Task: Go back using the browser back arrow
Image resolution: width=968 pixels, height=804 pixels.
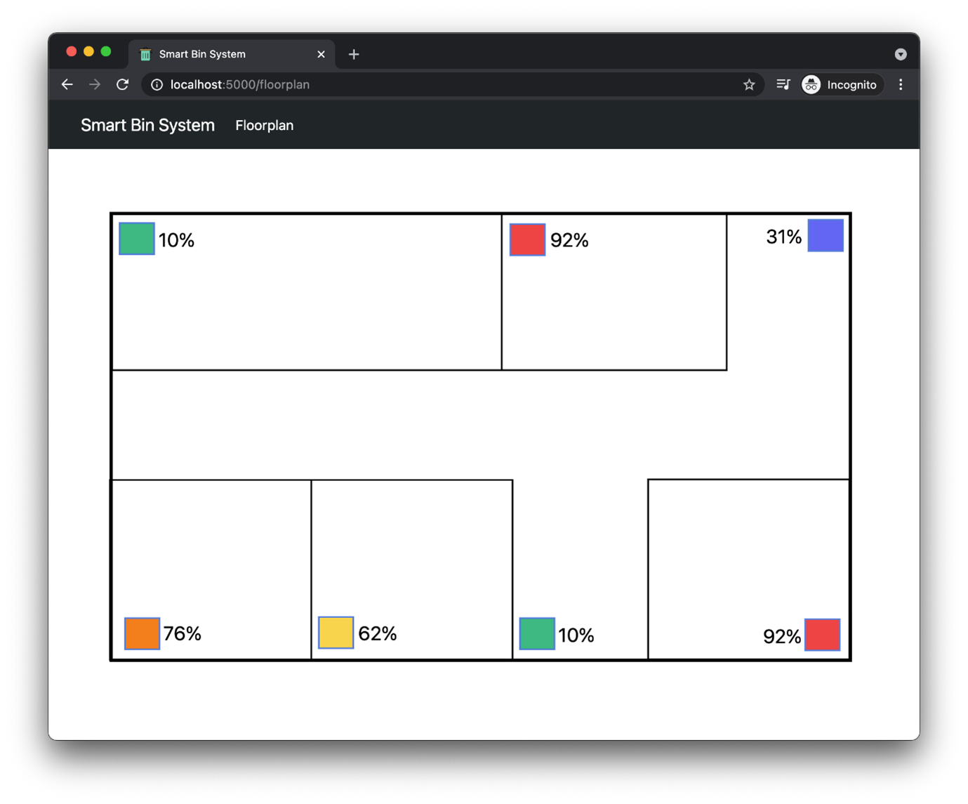Action: 67,84
